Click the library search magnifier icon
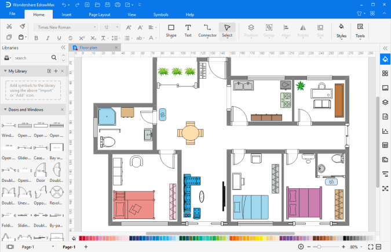This screenshot has height=252, width=391. click(x=54, y=58)
